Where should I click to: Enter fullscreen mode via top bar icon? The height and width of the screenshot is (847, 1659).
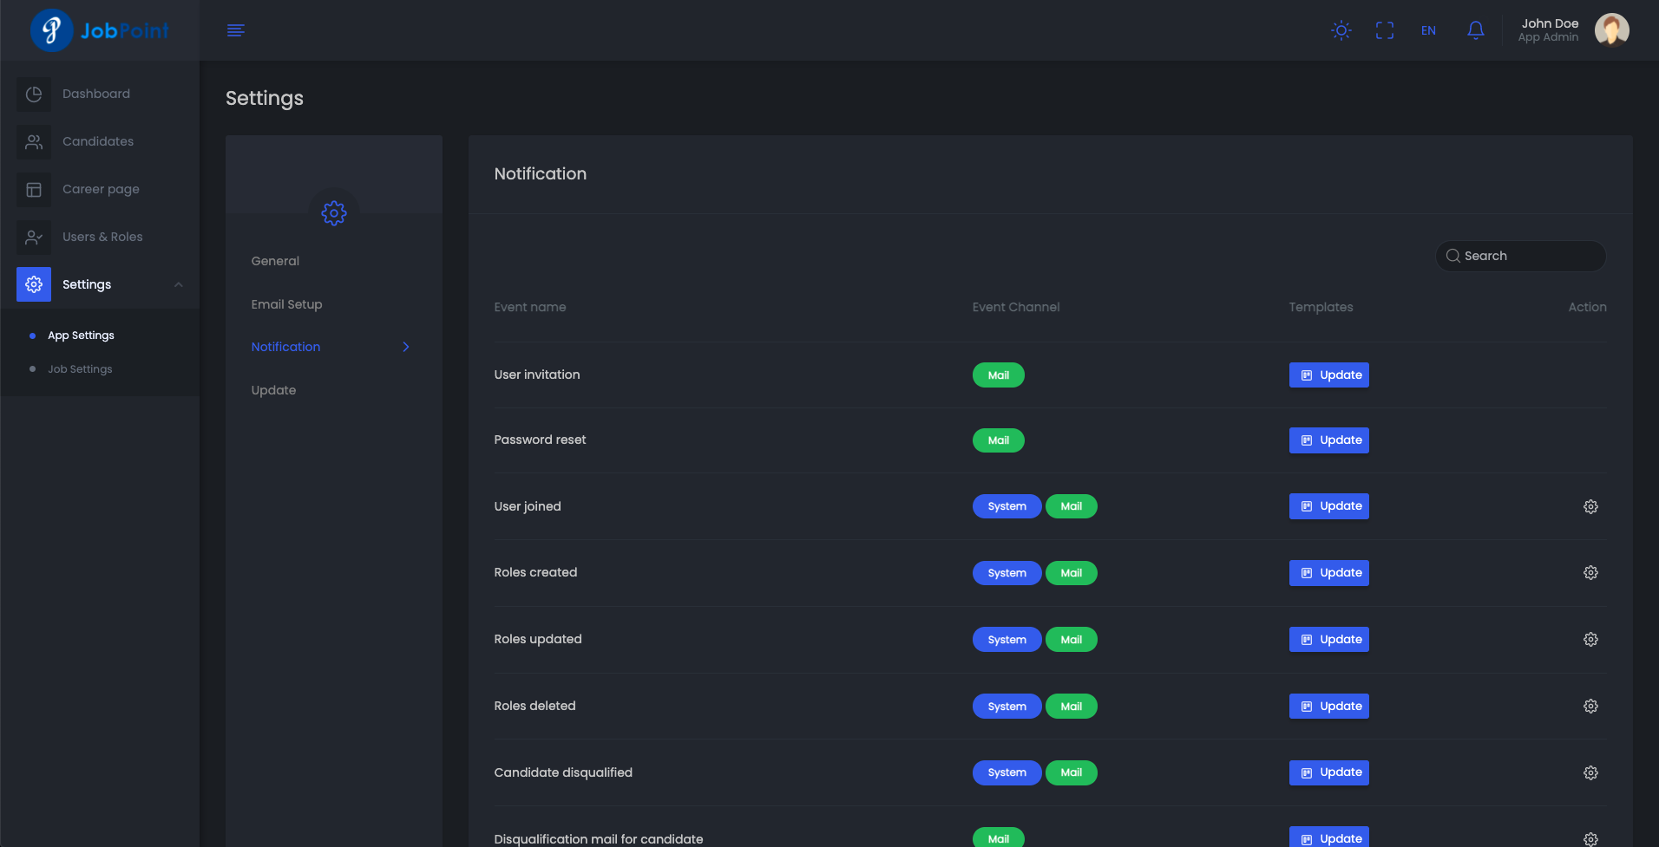(1385, 30)
